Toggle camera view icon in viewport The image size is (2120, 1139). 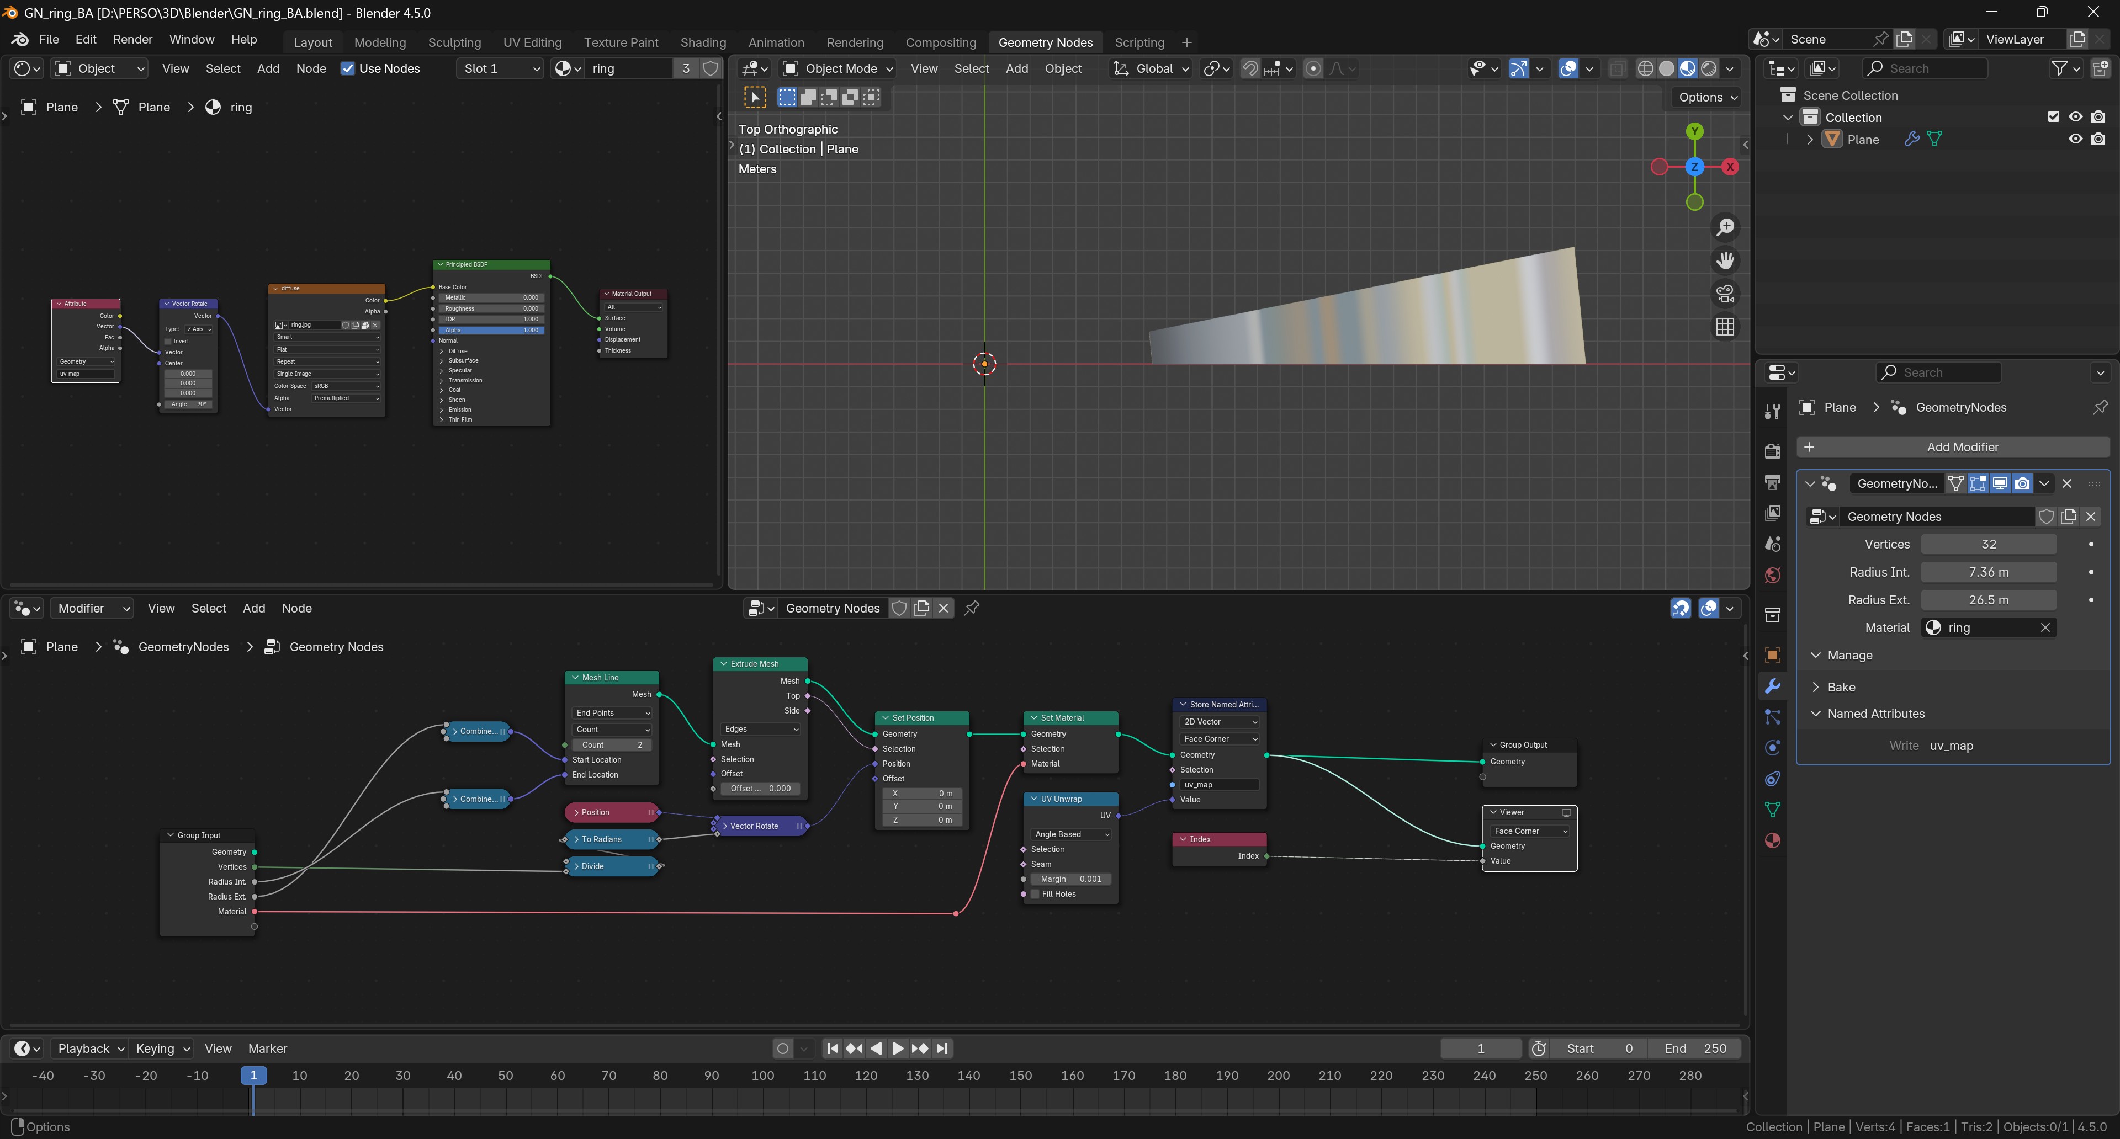click(1725, 294)
